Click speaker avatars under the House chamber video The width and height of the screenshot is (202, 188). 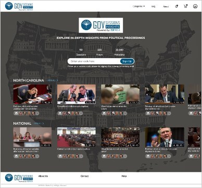click(x=114, y=156)
